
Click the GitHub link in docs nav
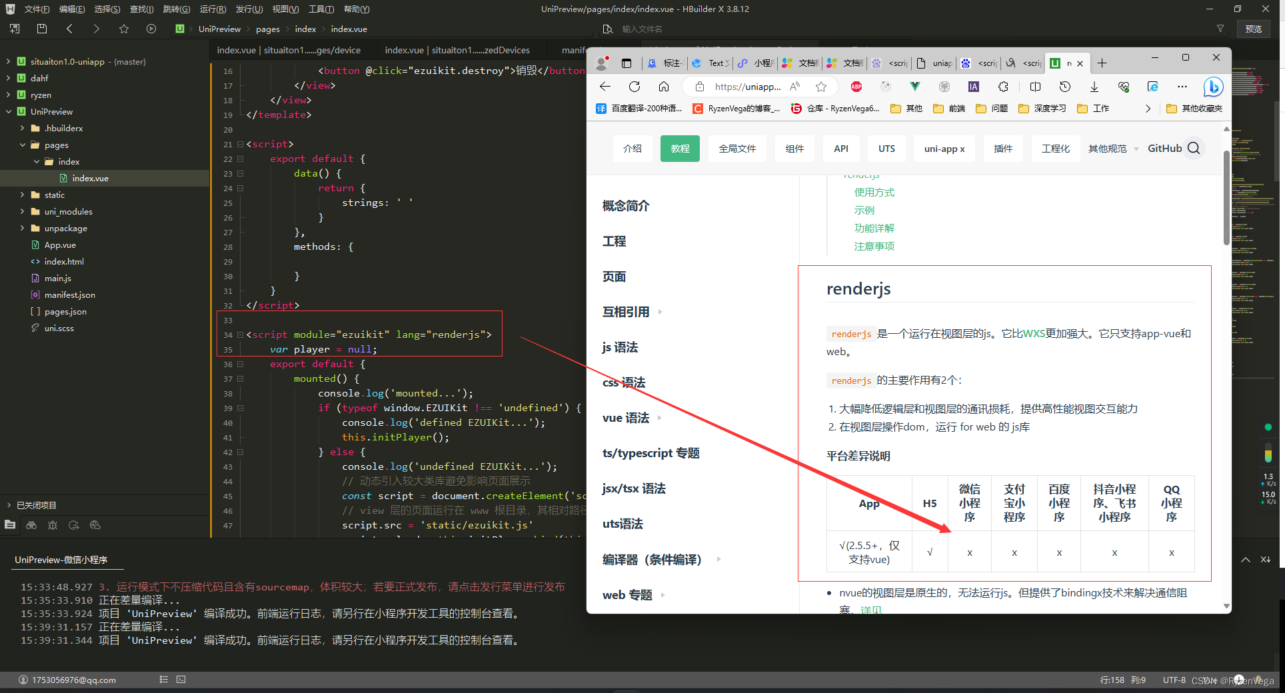click(1164, 149)
